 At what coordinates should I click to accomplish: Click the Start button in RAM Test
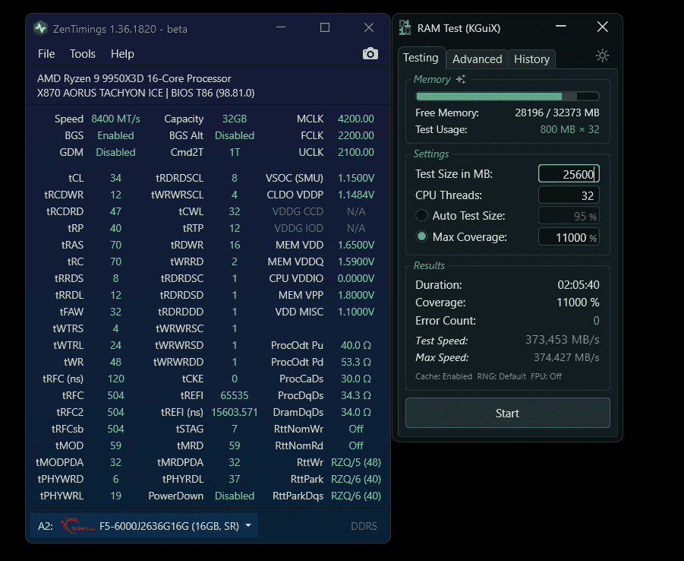pos(507,413)
